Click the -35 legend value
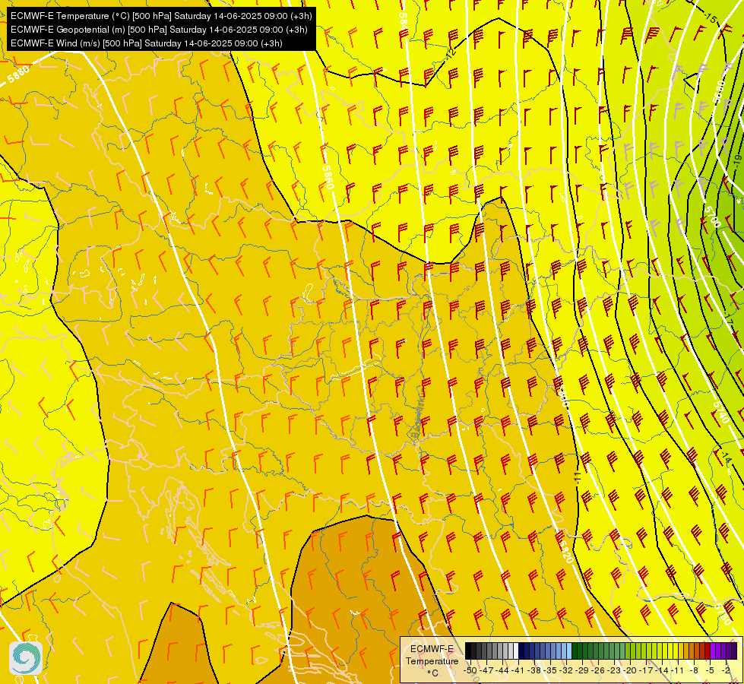Image resolution: width=744 pixels, height=684 pixels. point(551,670)
